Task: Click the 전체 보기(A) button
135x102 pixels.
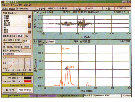Action: [25, 90]
